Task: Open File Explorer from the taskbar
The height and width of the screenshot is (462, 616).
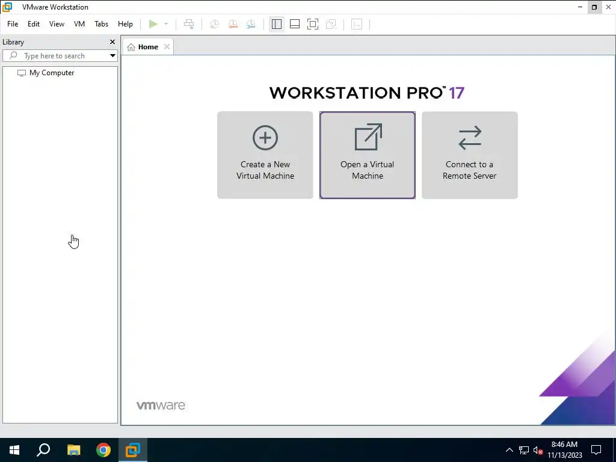Action: coord(73,450)
